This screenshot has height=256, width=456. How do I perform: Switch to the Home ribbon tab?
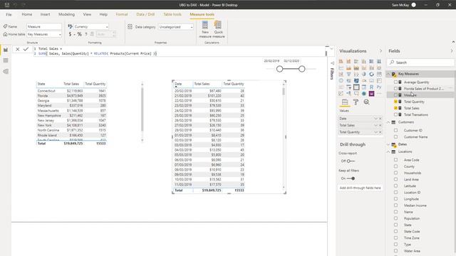27,14
